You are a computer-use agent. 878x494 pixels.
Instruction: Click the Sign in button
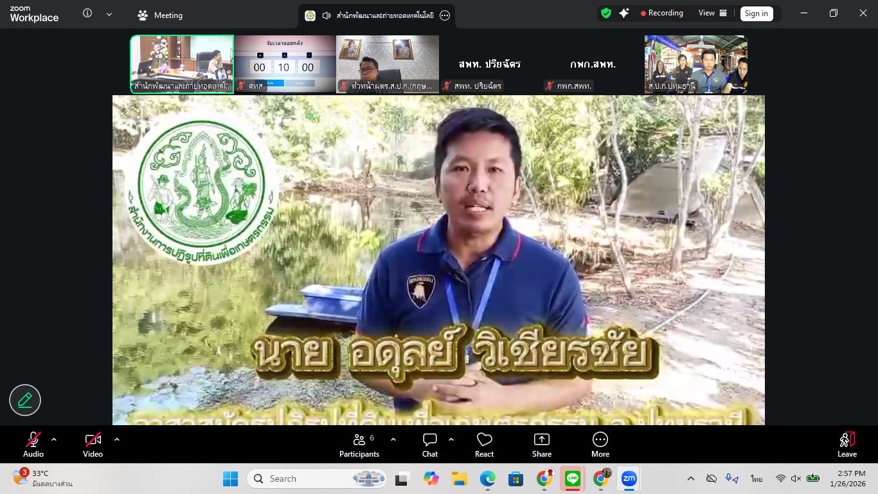756,13
